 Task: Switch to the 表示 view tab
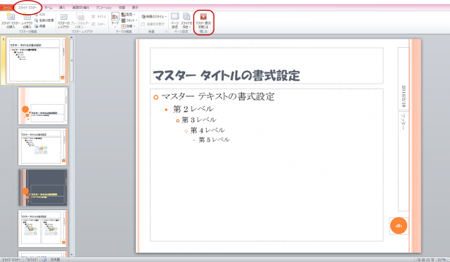coord(135,8)
